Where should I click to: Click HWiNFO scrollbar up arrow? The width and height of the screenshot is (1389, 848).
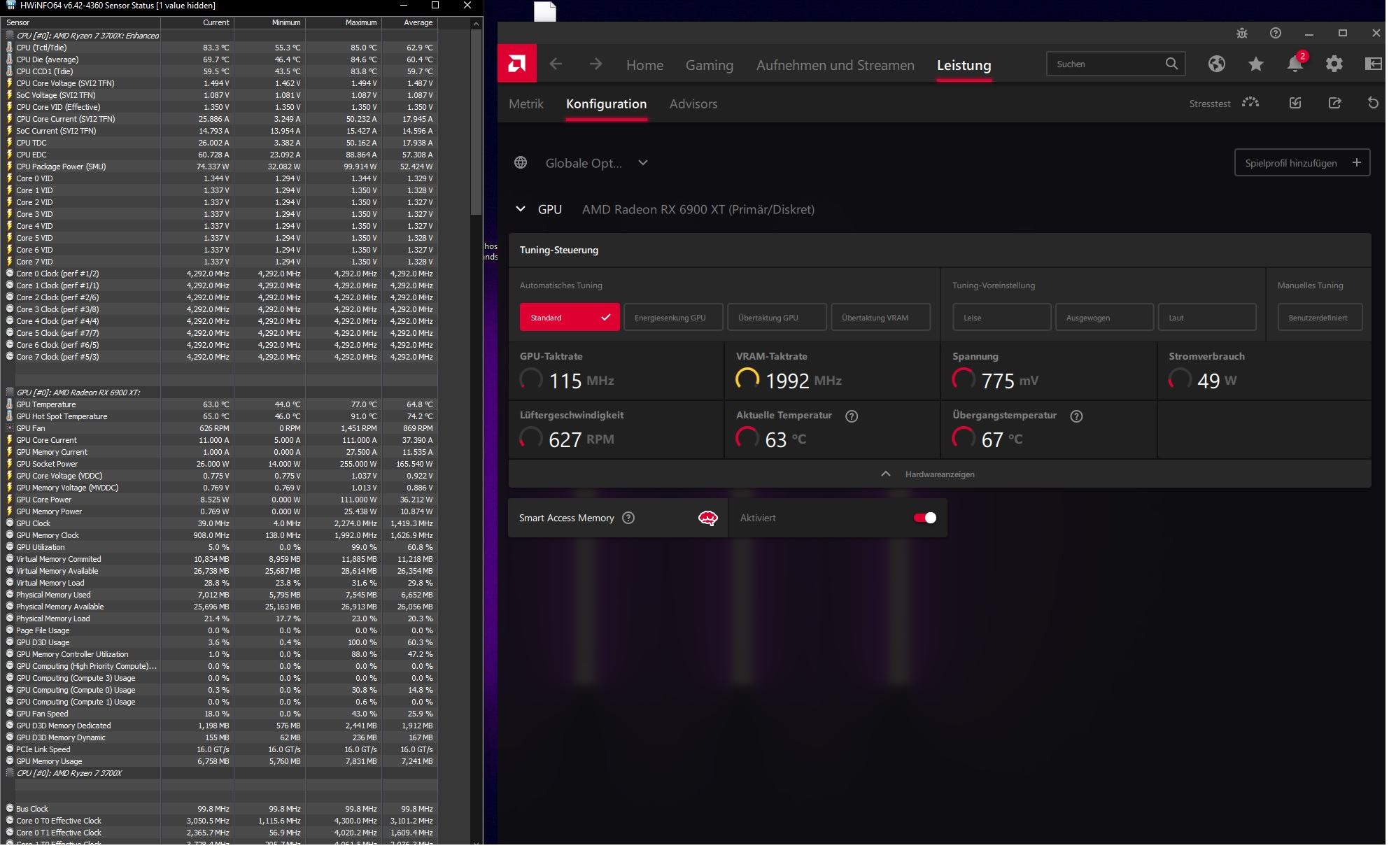point(478,24)
